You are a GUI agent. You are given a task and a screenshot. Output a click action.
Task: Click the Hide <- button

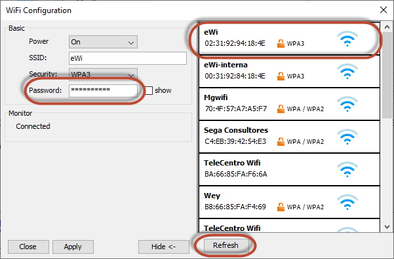point(164,247)
